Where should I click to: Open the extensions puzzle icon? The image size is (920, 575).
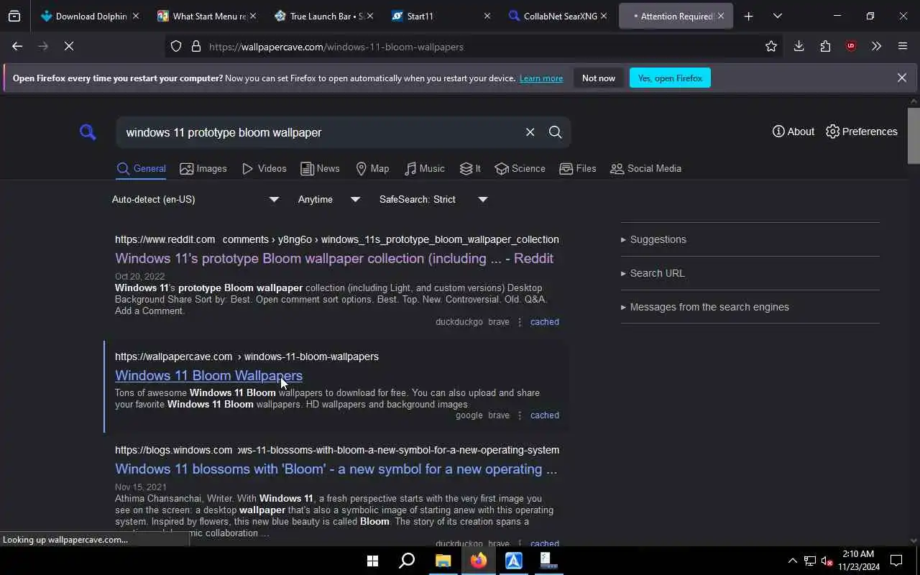[x=825, y=46]
